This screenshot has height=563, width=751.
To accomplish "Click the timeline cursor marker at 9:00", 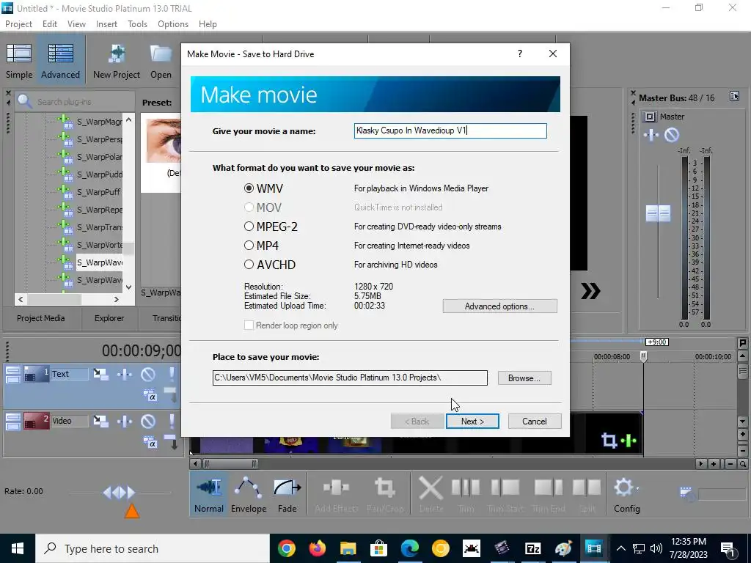I will pyautogui.click(x=643, y=356).
